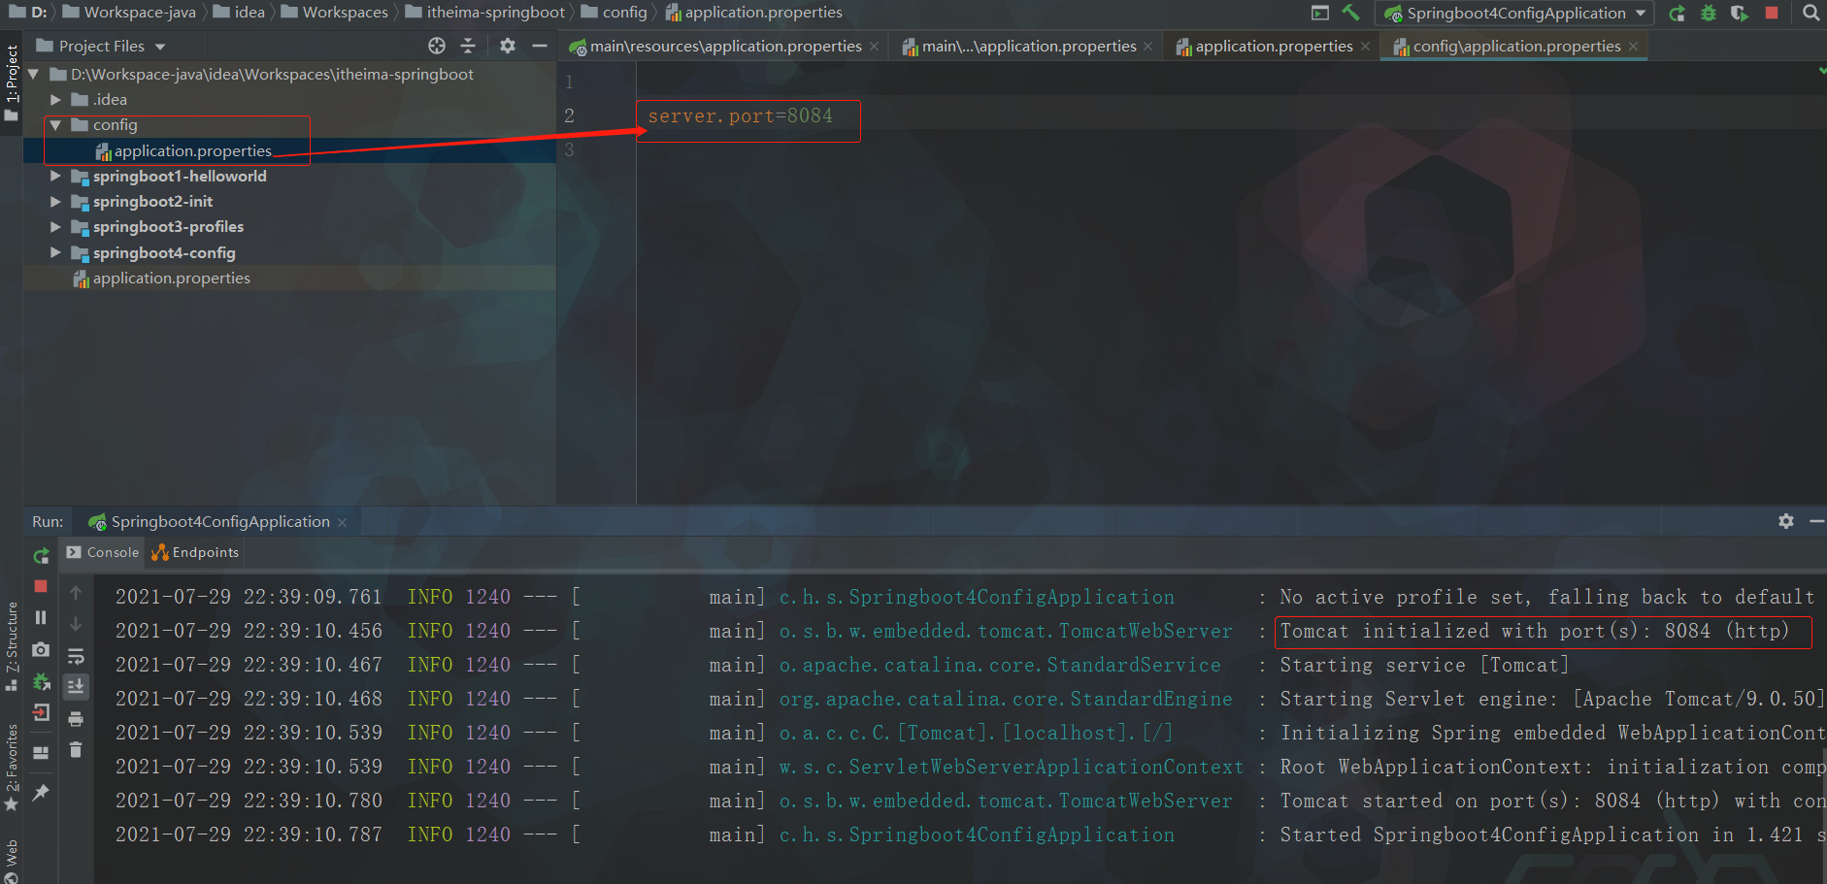Pin the Run tab
The height and width of the screenshot is (884, 1827).
tap(41, 793)
